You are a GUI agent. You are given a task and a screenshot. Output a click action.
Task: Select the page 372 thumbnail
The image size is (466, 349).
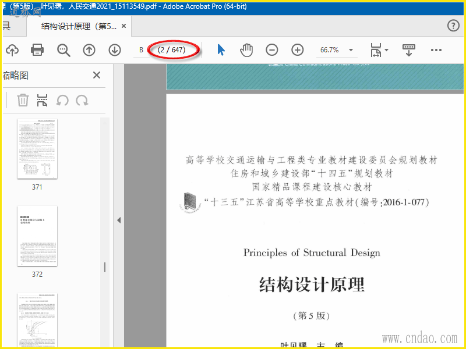tap(37, 236)
